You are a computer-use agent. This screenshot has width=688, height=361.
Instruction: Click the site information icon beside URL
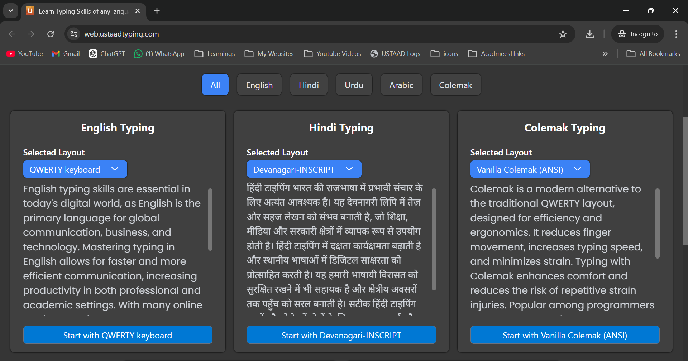coord(74,34)
